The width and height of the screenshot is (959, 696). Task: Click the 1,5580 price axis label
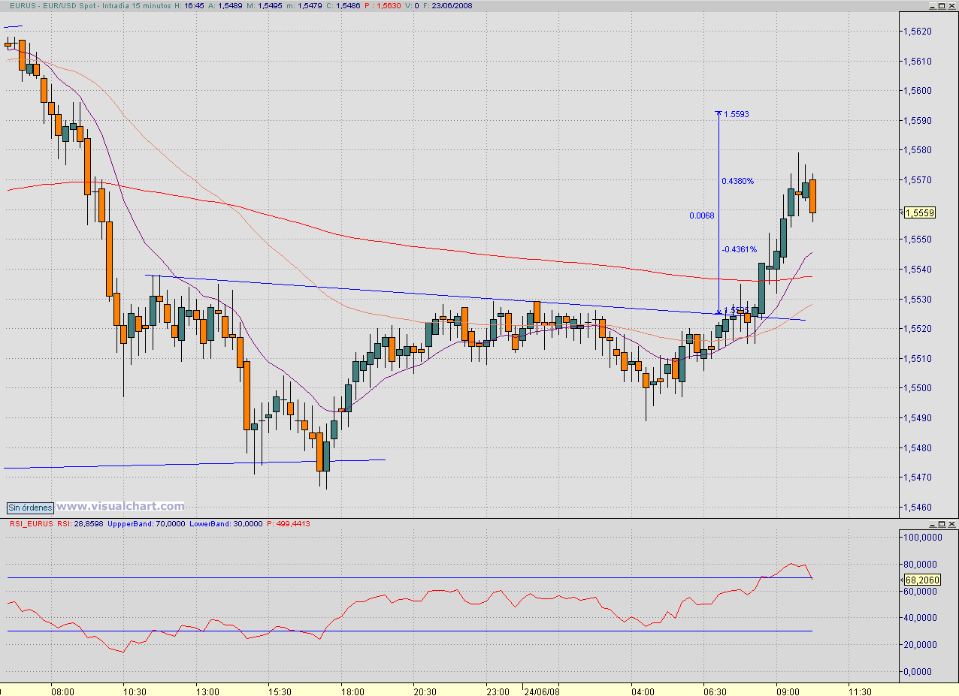[918, 150]
